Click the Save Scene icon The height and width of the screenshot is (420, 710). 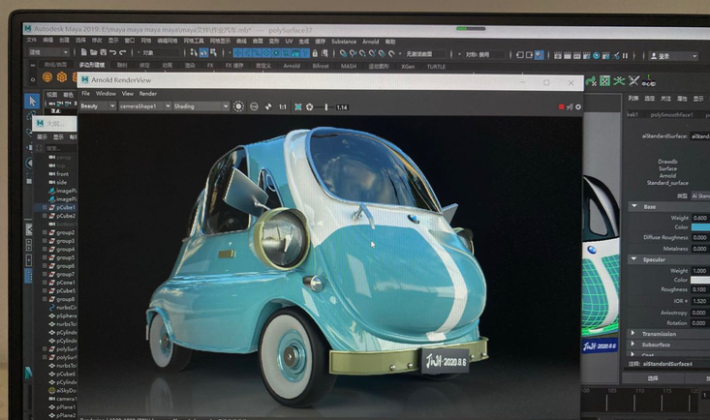(x=104, y=52)
